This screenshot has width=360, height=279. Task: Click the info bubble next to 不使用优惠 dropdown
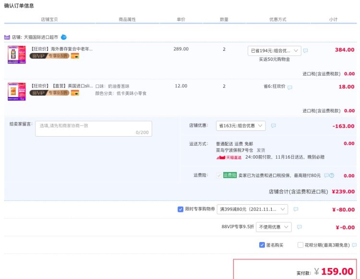(x=299, y=227)
